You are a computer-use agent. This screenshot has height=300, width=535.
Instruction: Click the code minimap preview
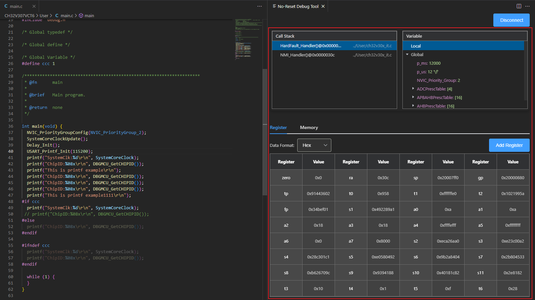pos(248,40)
